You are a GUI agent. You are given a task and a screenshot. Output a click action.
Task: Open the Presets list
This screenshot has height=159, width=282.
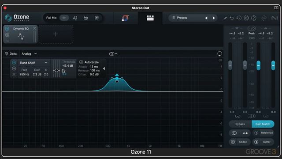pos(182,18)
